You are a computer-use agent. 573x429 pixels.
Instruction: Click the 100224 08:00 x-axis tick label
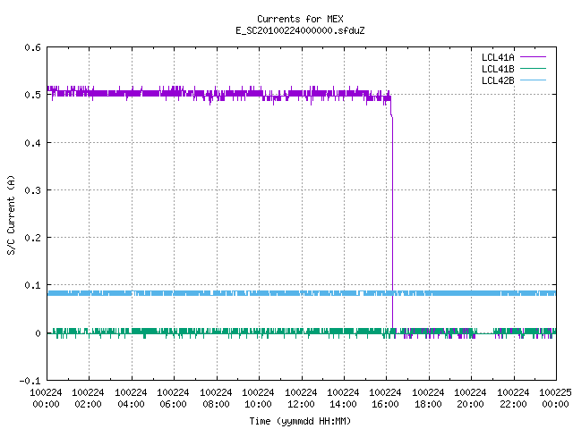[x=216, y=399]
